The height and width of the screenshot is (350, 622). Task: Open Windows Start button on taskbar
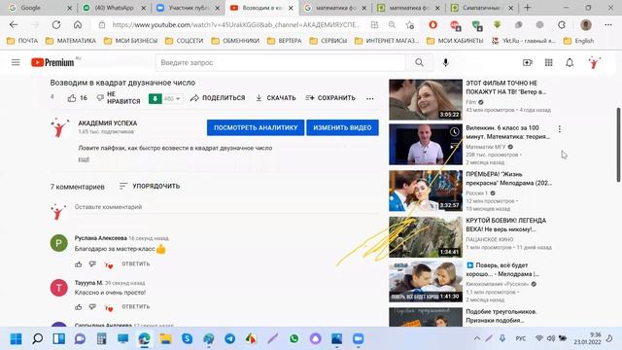pyautogui.click(x=16, y=338)
